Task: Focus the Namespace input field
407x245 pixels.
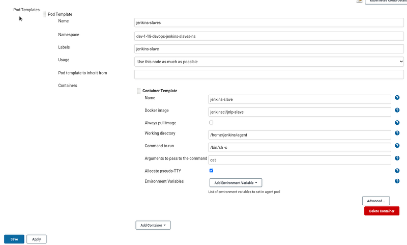Action: 269,36
